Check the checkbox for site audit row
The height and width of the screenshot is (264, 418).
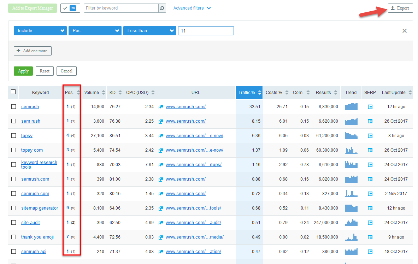[13, 222]
